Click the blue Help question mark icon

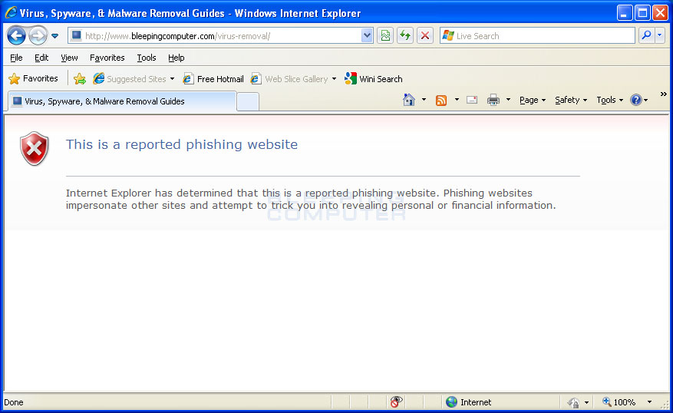point(635,100)
